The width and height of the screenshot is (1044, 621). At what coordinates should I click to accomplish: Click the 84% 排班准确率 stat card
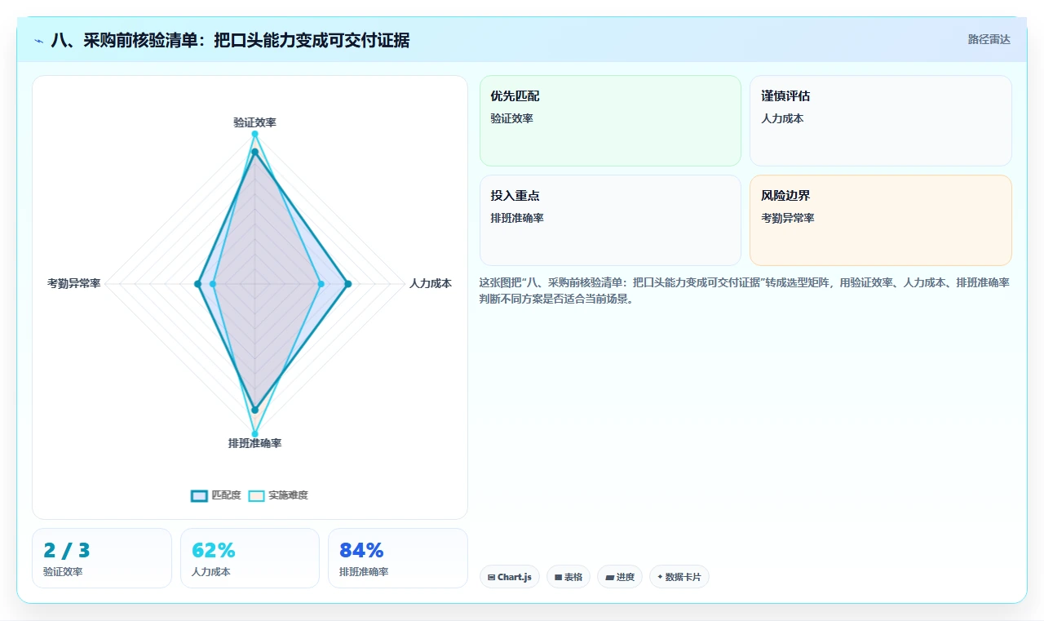pos(398,558)
